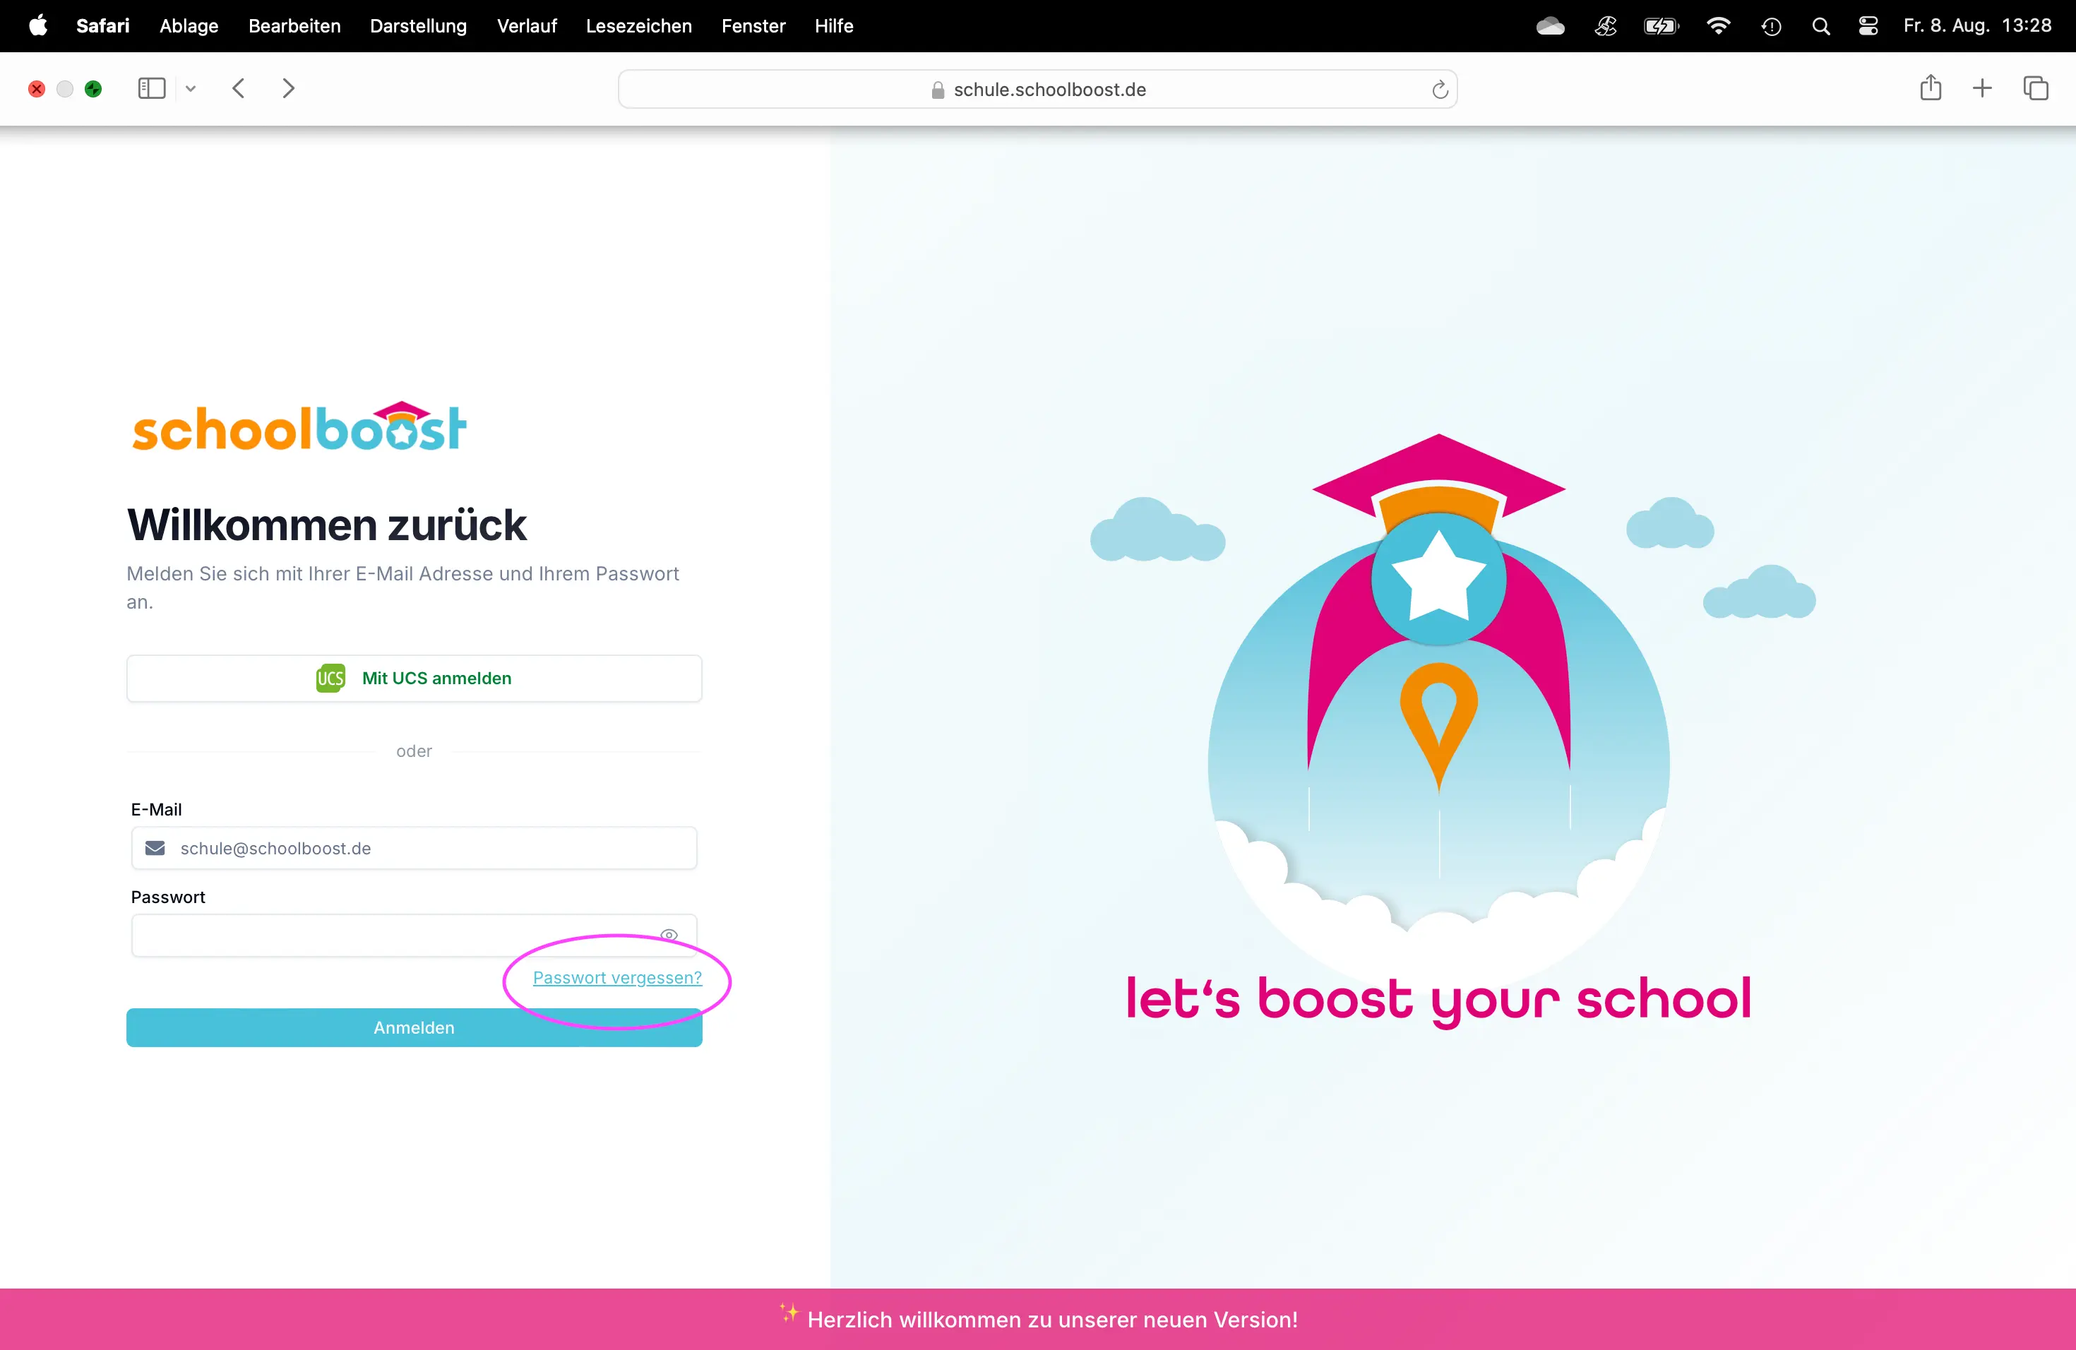Viewport: 2076px width, 1350px height.
Task: Go back with the back arrow
Action: [238, 88]
